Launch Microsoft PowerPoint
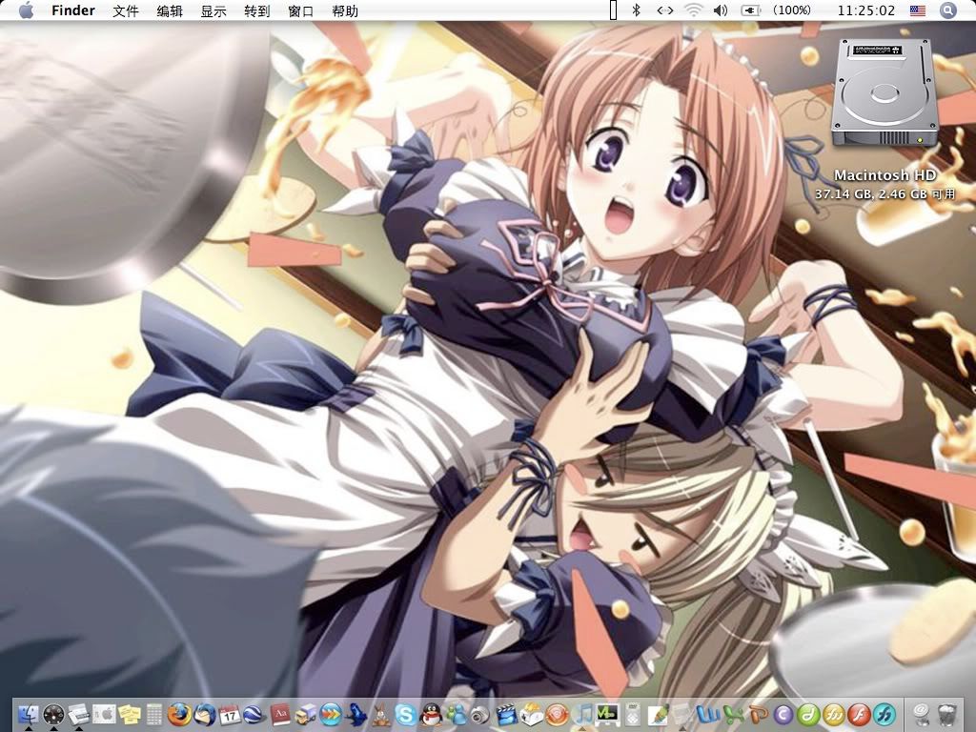 click(x=758, y=714)
